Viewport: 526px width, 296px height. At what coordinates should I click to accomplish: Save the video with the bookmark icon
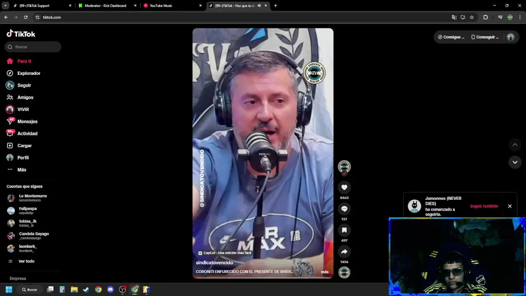point(344,230)
